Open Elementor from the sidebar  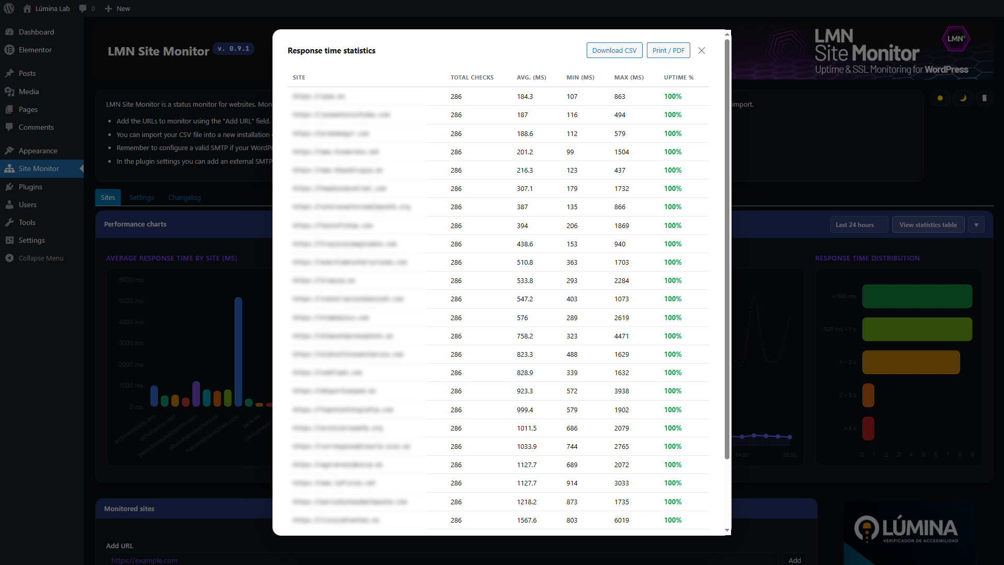35,50
